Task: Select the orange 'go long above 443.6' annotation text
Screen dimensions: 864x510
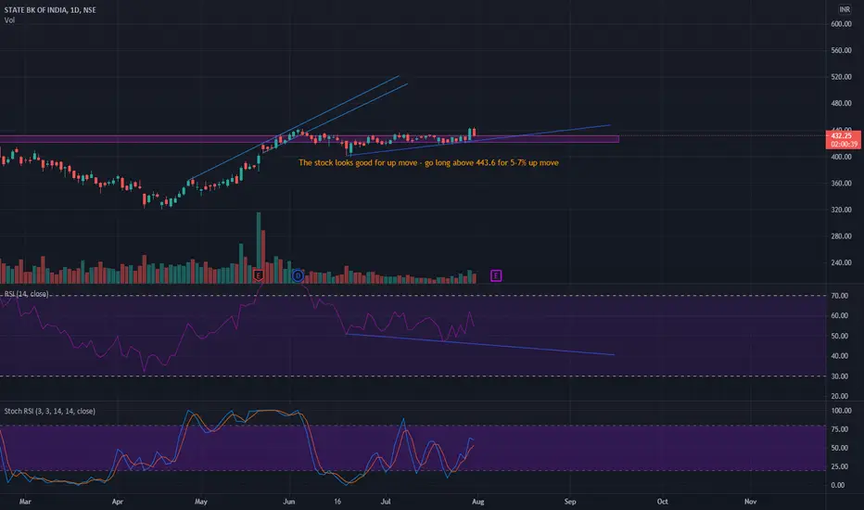Action: (x=428, y=162)
